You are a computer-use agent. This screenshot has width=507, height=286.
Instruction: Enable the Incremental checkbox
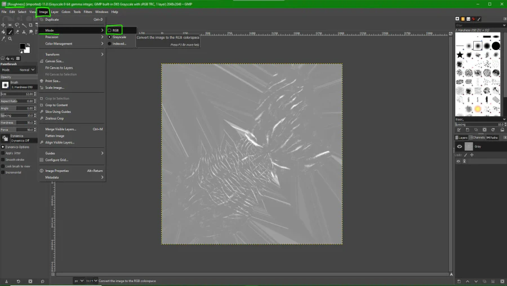2,172
